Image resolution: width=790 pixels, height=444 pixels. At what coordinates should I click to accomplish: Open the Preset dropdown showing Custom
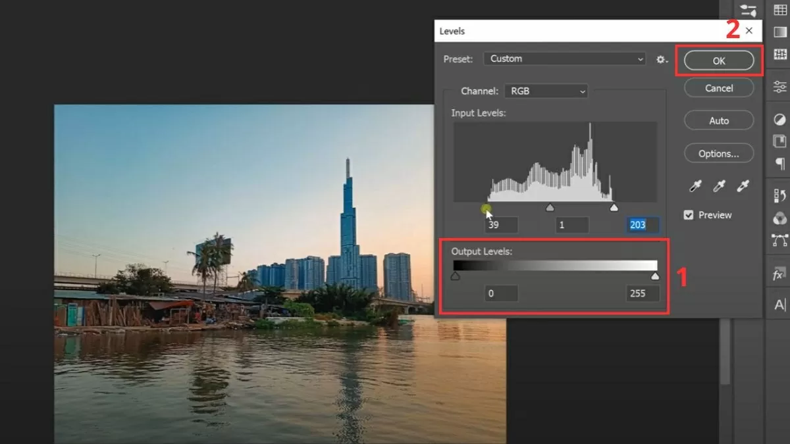[x=564, y=59]
